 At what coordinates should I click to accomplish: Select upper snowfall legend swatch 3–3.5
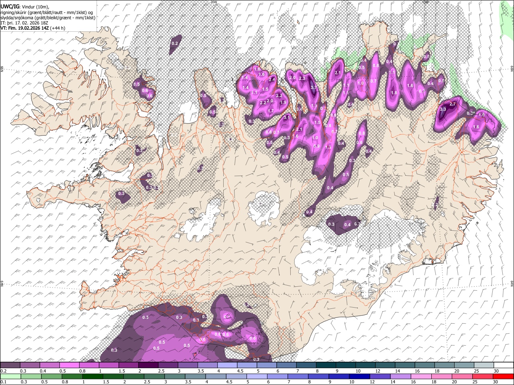coord(188,365)
